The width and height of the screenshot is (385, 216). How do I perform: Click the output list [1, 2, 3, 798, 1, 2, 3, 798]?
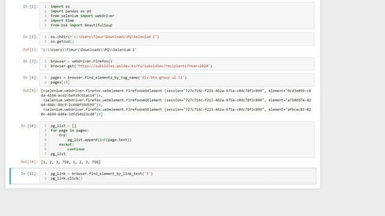click(71, 162)
